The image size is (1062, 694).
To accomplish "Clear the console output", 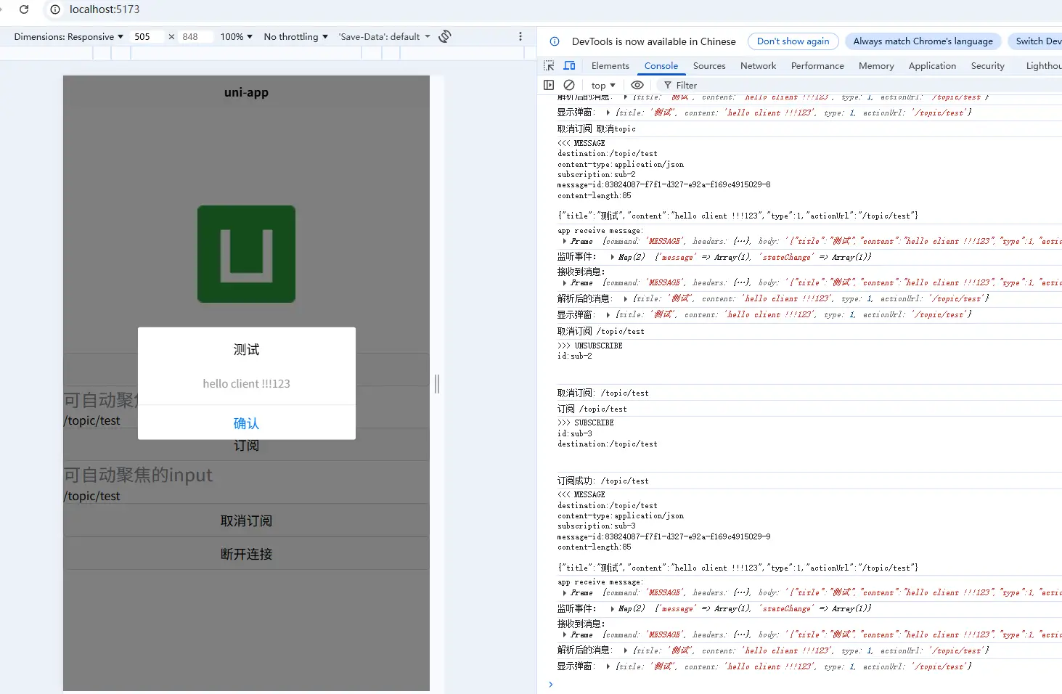I will pos(569,85).
